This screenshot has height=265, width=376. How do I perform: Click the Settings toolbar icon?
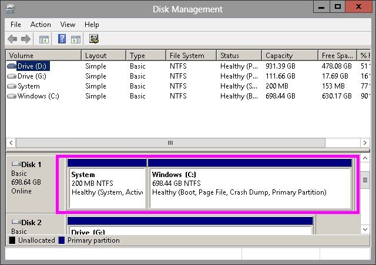coord(94,39)
